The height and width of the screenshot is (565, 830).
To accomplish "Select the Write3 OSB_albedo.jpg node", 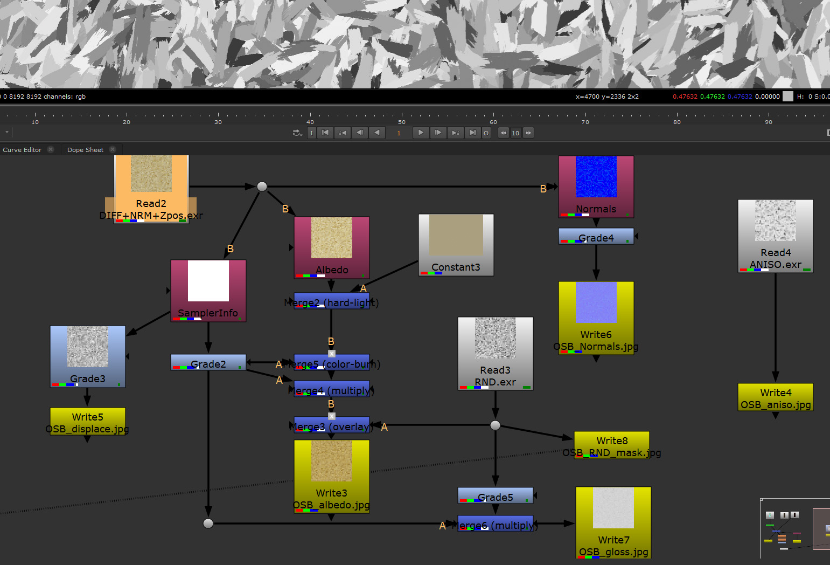I will (332, 476).
